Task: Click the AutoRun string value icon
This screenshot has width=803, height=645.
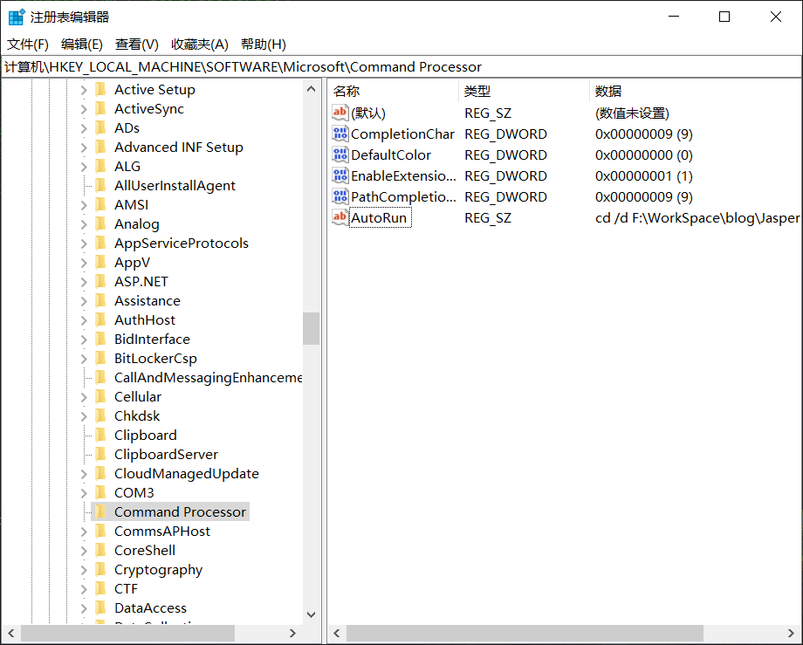Action: [340, 217]
